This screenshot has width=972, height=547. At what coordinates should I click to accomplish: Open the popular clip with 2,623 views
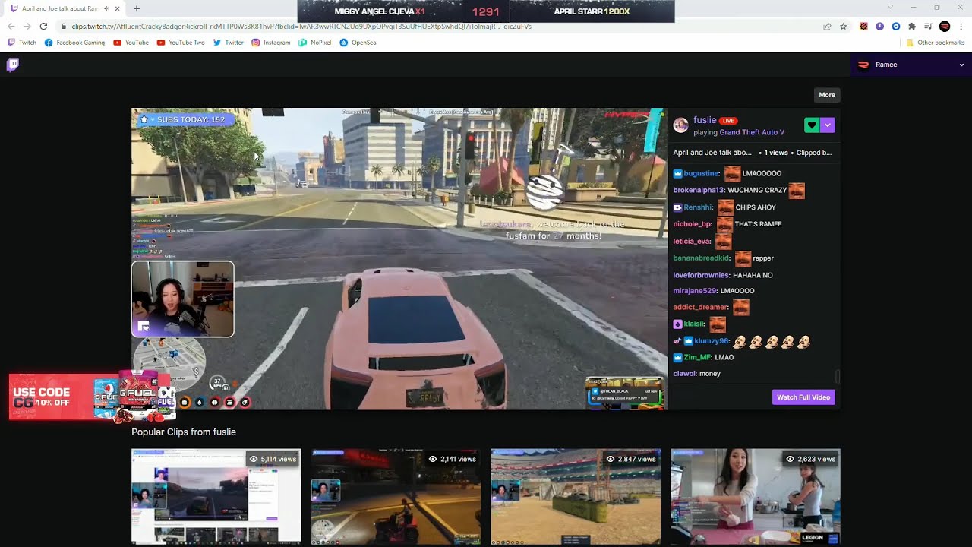[756, 496]
